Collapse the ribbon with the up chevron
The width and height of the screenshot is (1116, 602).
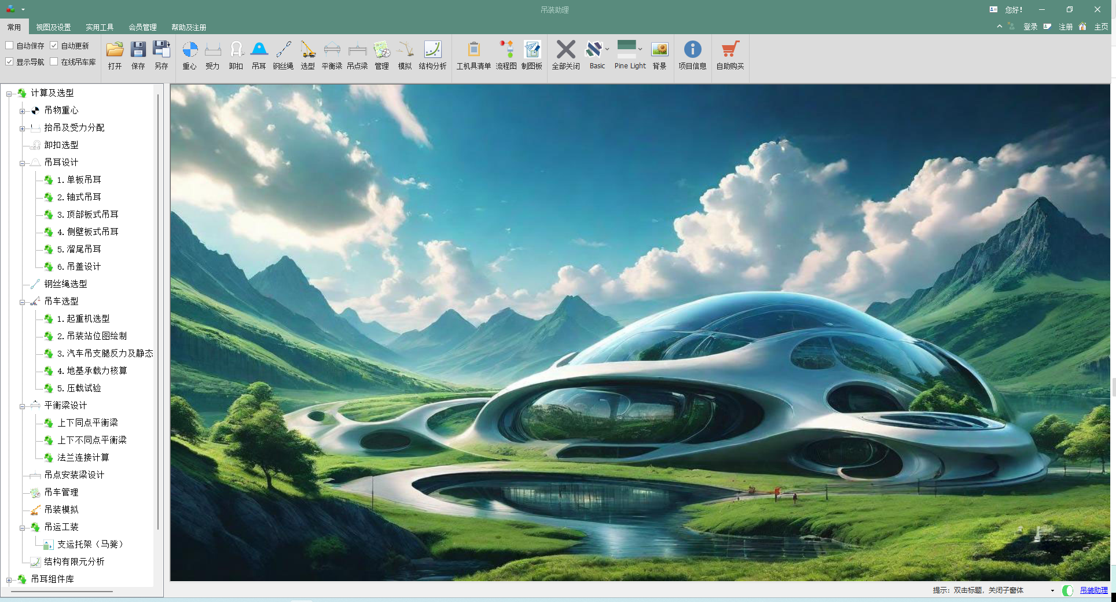(x=999, y=27)
